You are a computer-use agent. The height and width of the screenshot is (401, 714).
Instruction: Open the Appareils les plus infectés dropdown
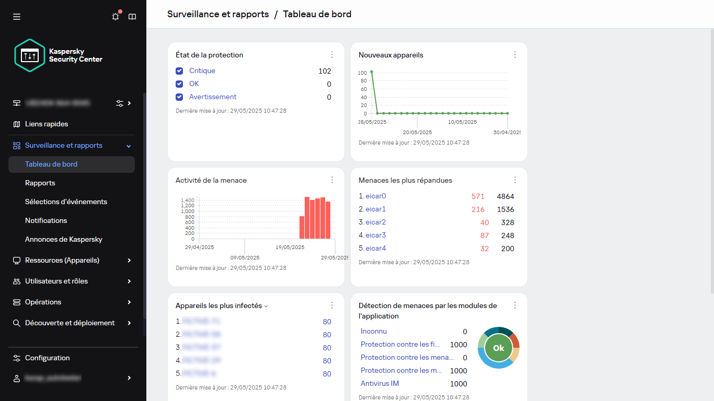pos(267,305)
